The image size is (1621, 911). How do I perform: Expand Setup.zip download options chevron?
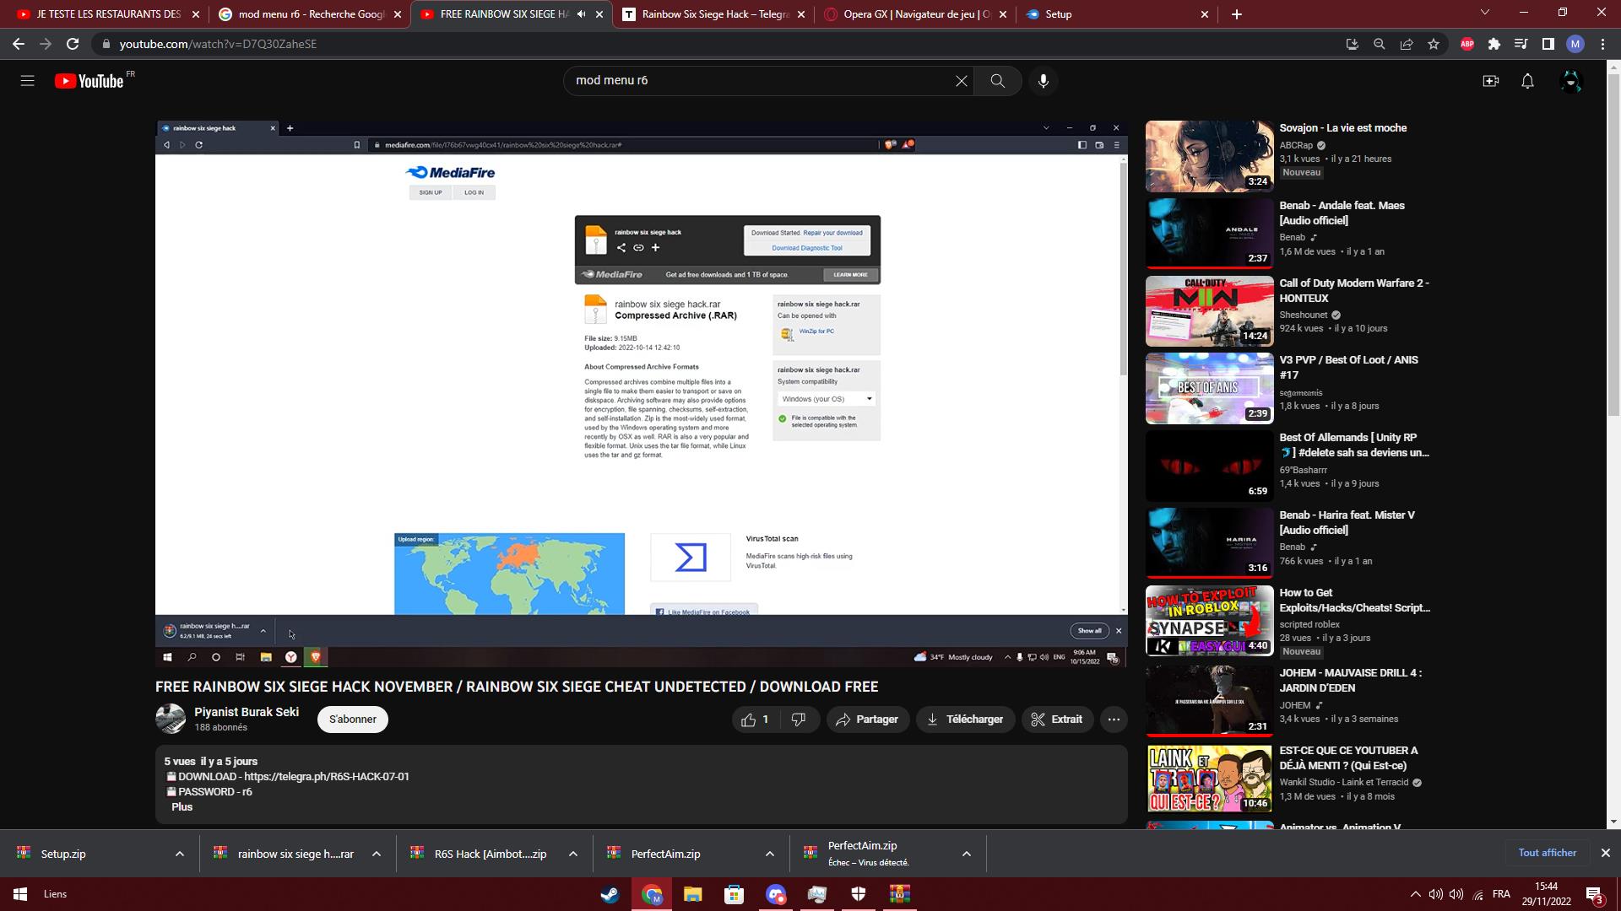pyautogui.click(x=179, y=854)
